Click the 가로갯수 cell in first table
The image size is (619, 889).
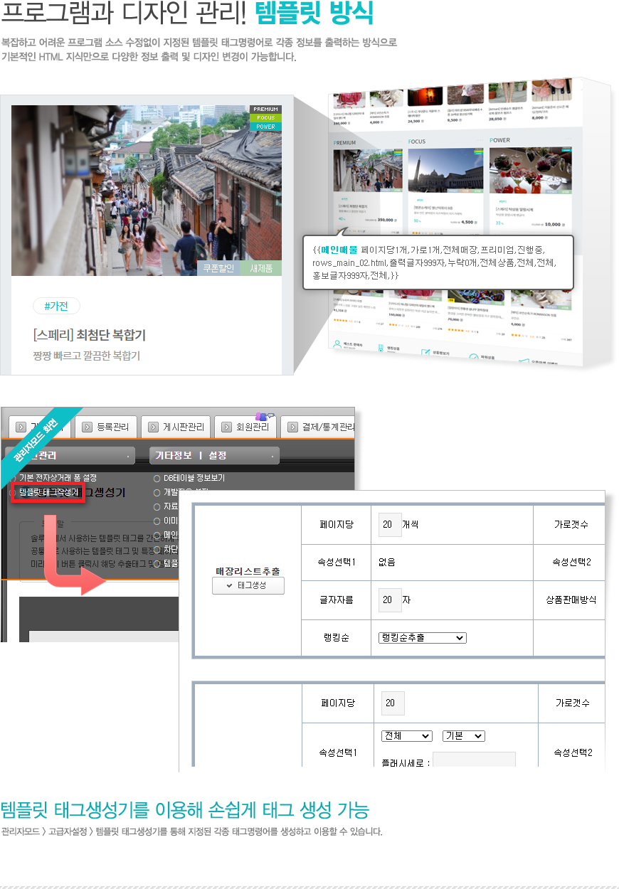[573, 524]
